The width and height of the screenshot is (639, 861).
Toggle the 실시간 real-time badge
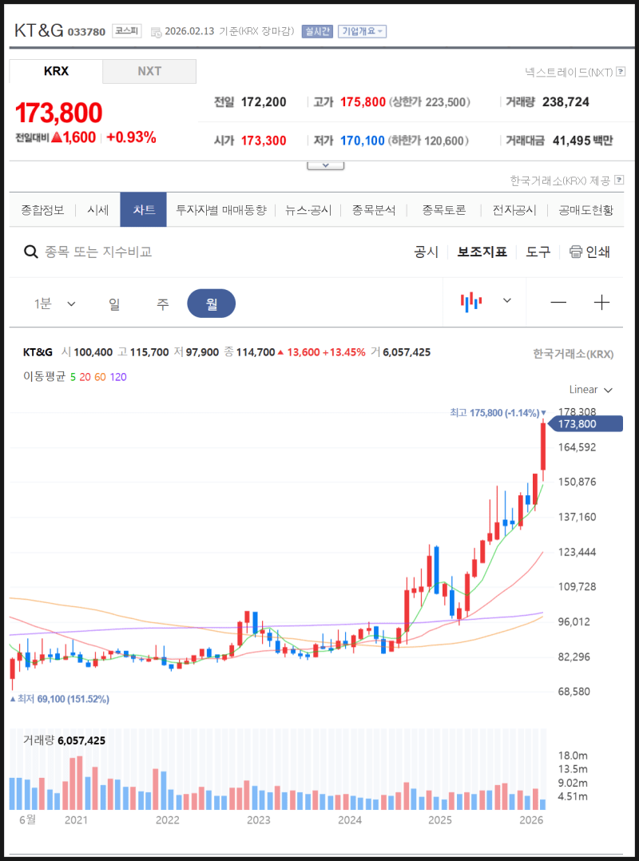tap(317, 31)
